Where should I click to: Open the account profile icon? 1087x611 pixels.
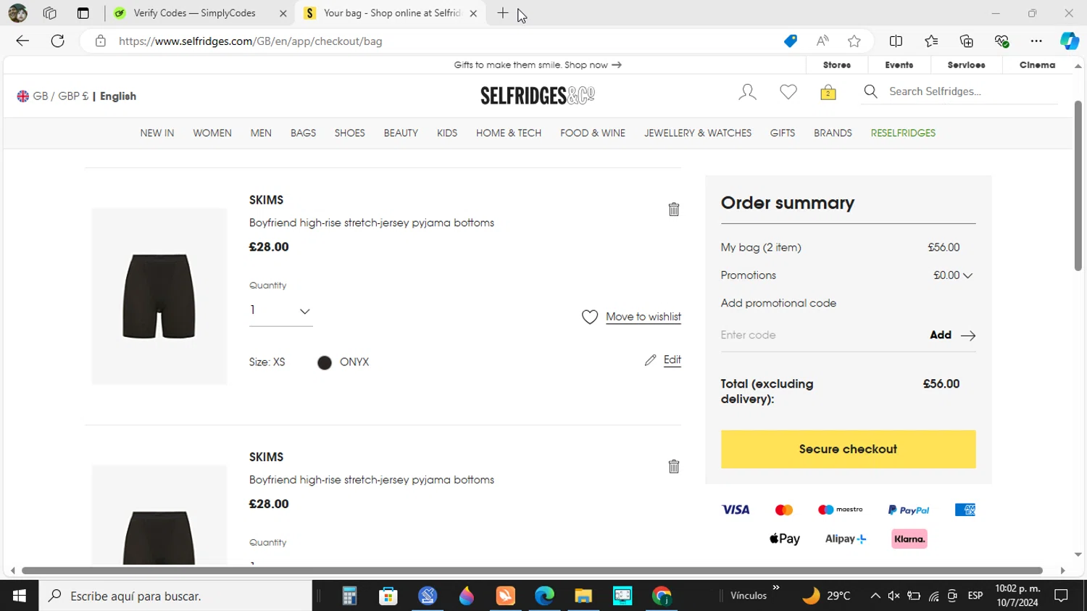click(747, 92)
